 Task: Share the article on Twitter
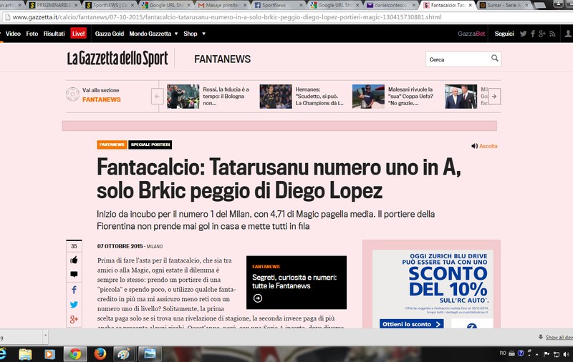point(74,304)
